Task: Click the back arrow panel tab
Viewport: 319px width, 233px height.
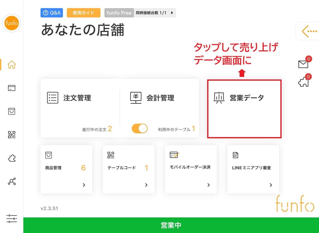Action: click(309, 31)
